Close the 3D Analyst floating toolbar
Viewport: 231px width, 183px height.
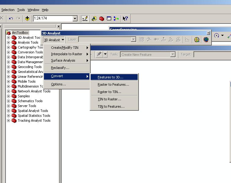point(208,33)
